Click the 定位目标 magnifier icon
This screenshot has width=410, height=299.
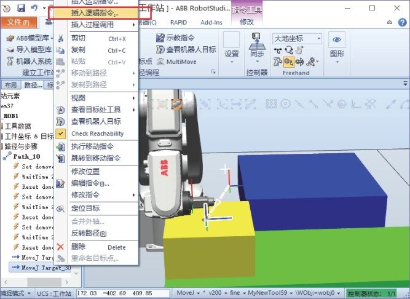(60, 209)
